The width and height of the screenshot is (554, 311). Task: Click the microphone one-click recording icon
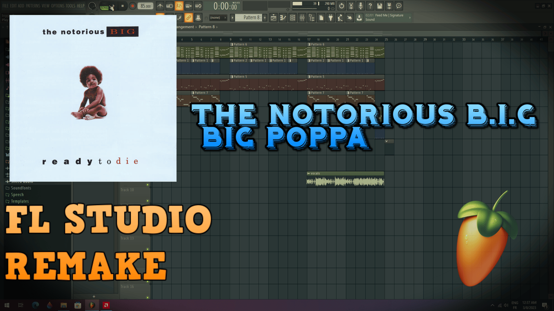360,6
